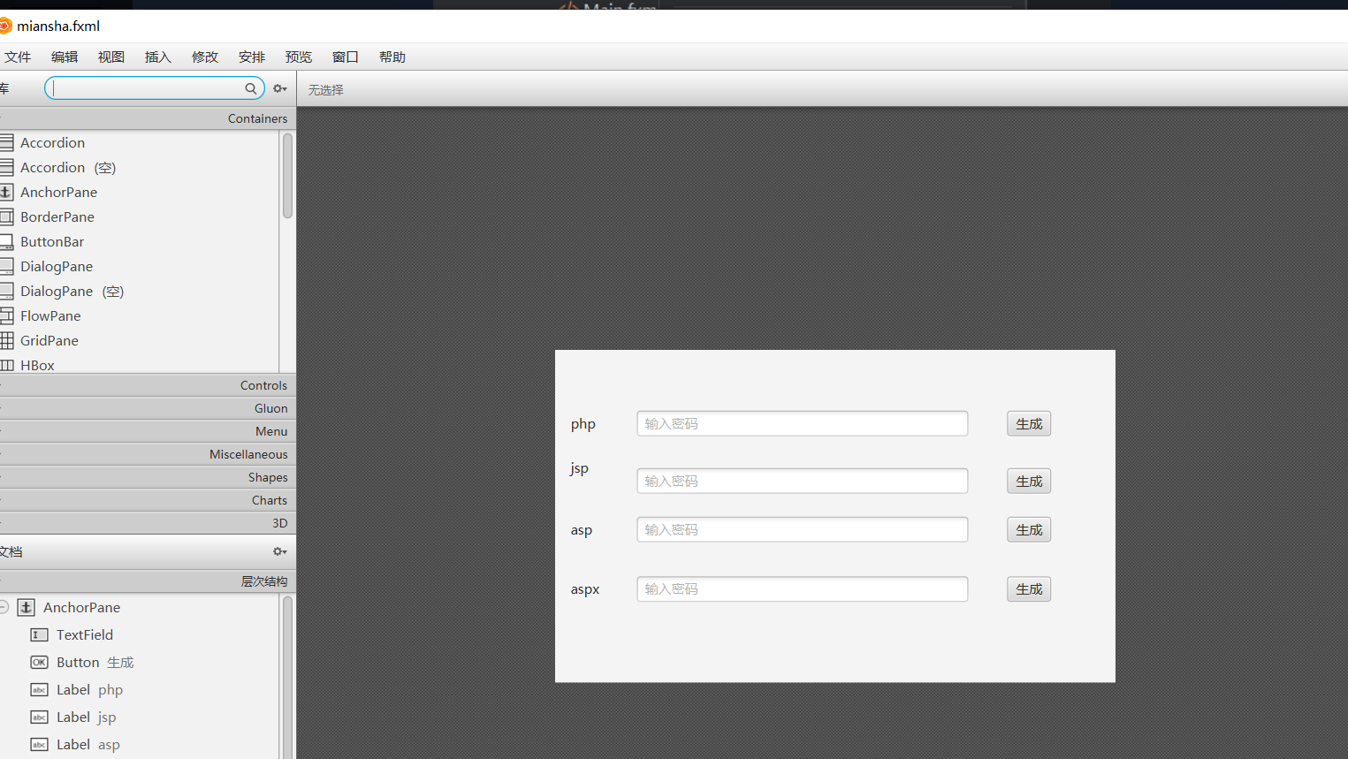The height and width of the screenshot is (759, 1348).
Task: Expand the Containers library section
Action: [x=148, y=118]
